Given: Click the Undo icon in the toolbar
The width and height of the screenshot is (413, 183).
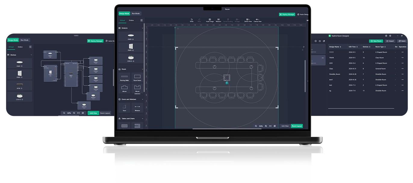Looking at the screenshot, I should (192, 20).
